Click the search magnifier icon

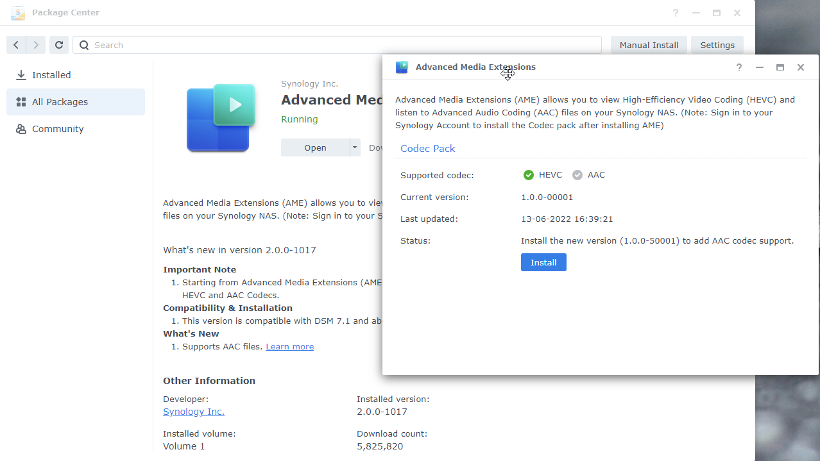83,45
